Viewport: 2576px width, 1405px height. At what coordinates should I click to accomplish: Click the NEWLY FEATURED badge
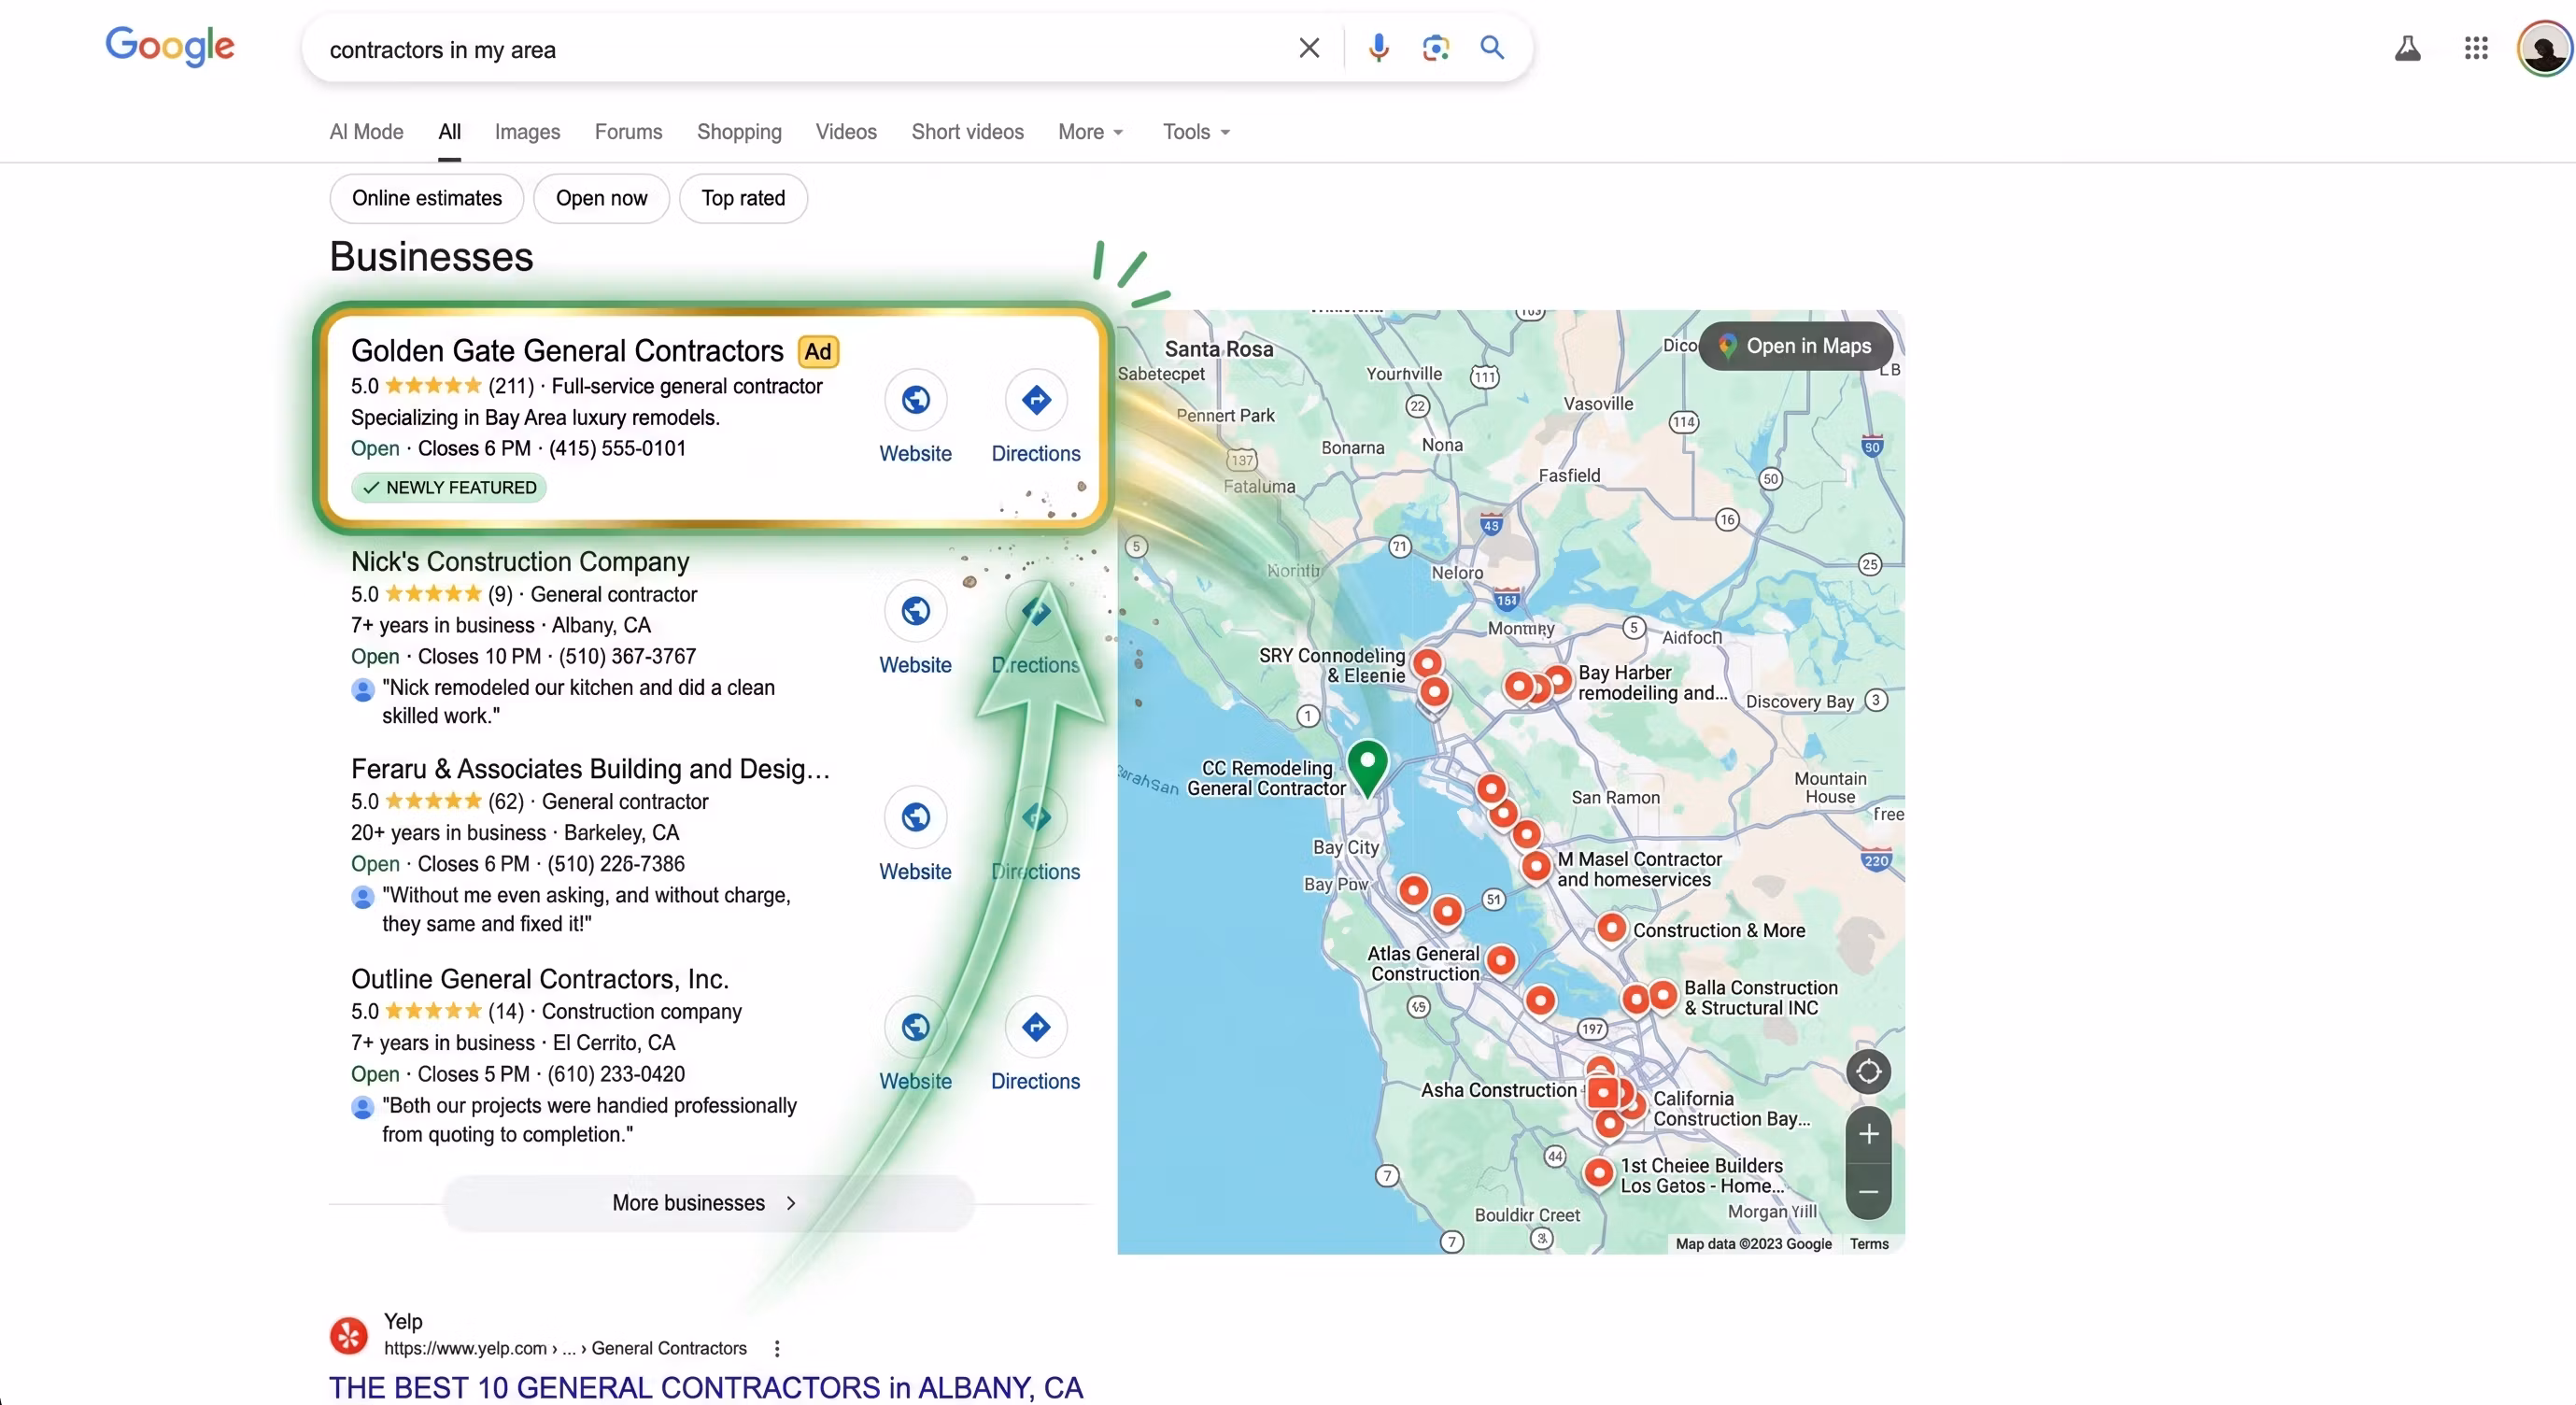coord(449,488)
